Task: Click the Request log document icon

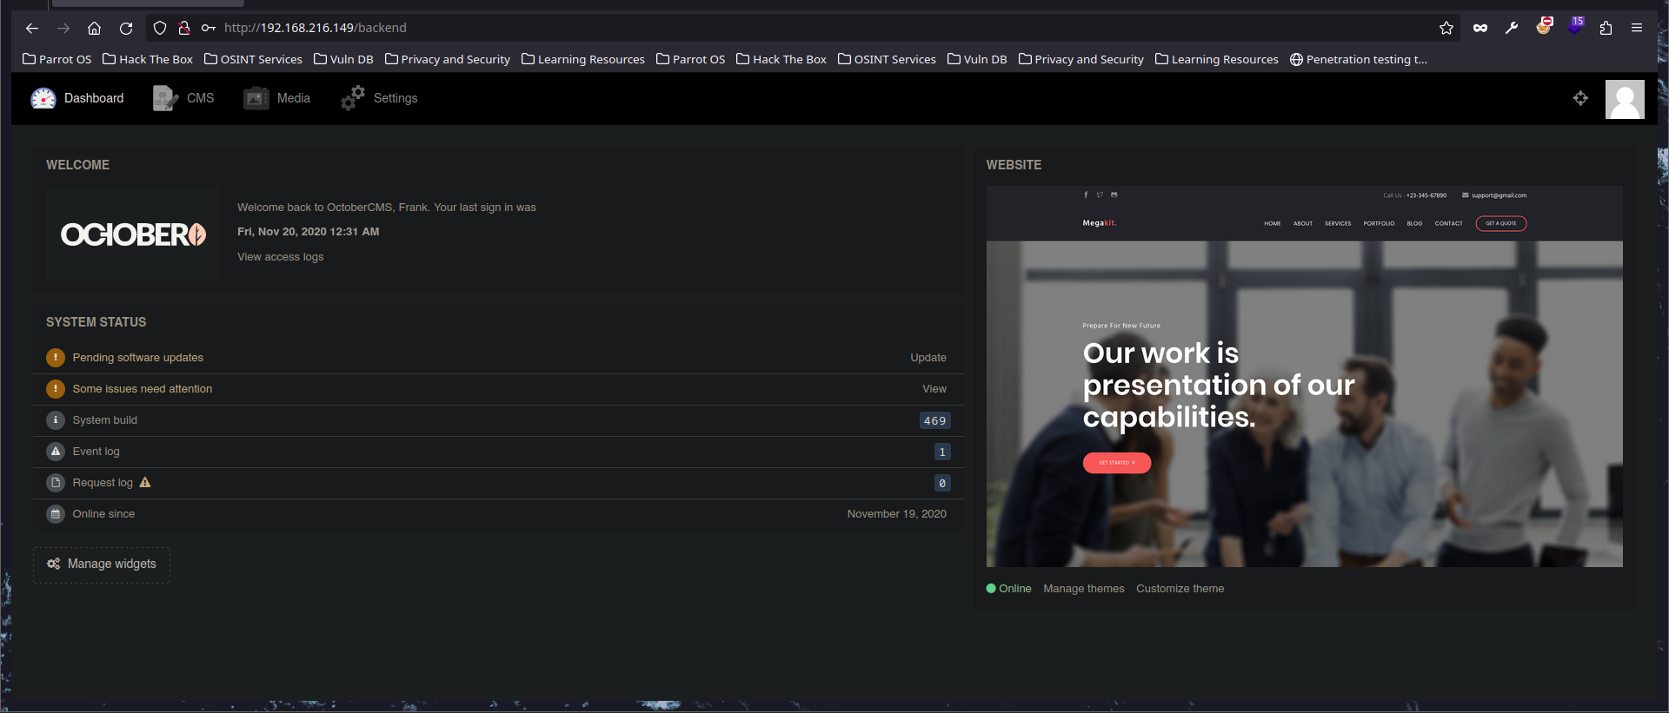Action: click(x=56, y=483)
